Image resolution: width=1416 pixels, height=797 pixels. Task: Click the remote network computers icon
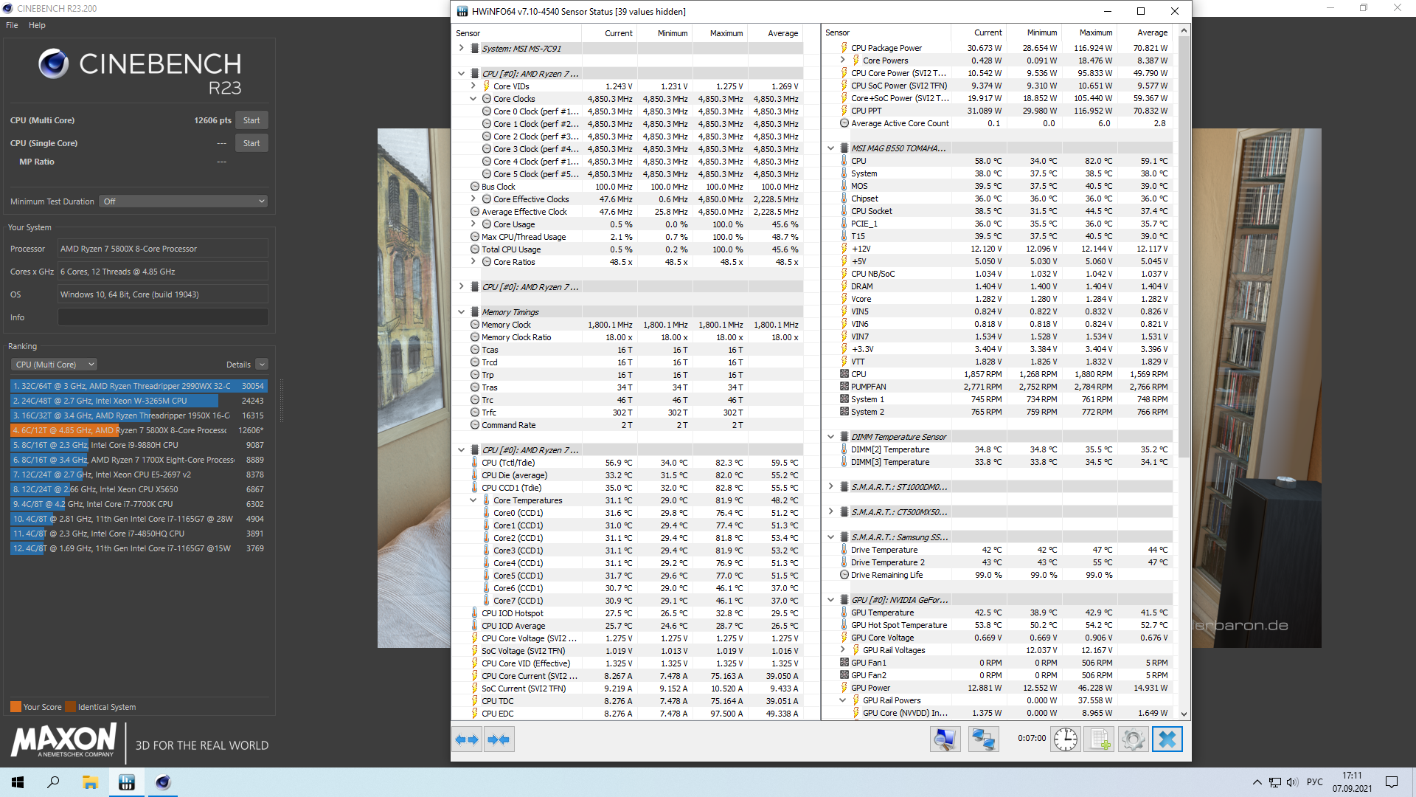click(983, 739)
